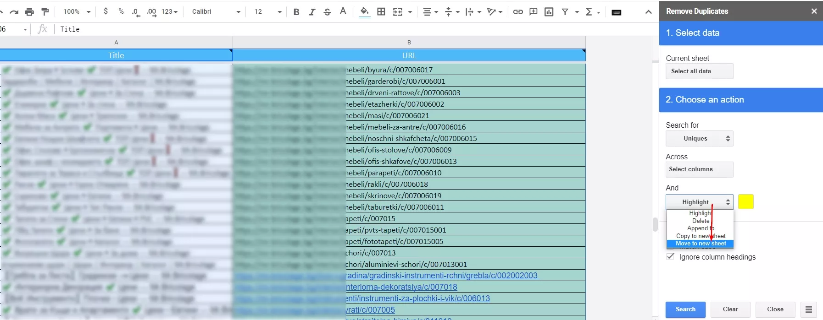
Task: Expand the Choose an action section
Action: pos(741,100)
